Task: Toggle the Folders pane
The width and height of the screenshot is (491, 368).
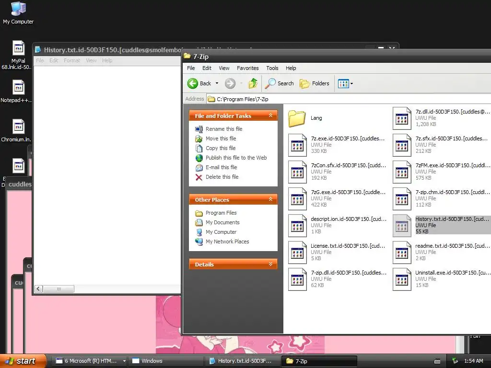Action: [x=315, y=83]
